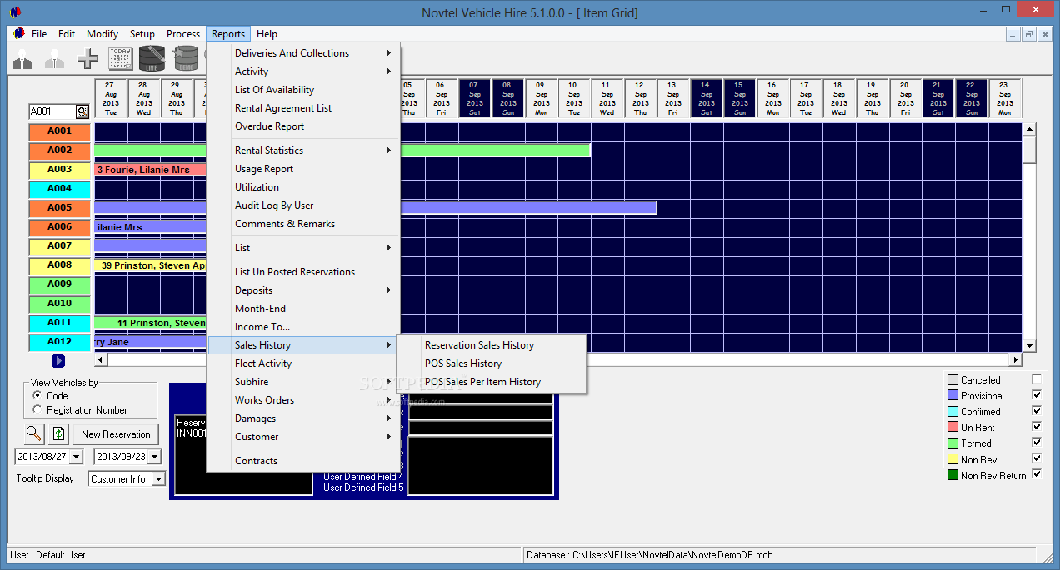Image resolution: width=1060 pixels, height=570 pixels.
Task: Select vehicle A005 row button
Action: [x=59, y=208]
